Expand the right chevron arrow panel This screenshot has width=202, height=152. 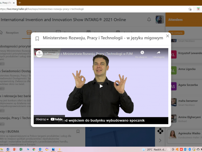point(160,140)
